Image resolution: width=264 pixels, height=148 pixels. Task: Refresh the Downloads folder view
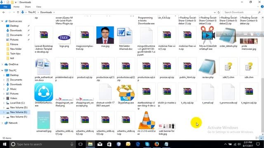click(x=219, y=12)
